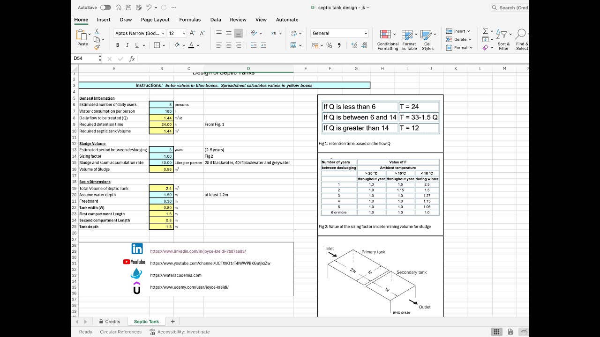Image resolution: width=600 pixels, height=337 pixels.
Task: Apply Percent Style with the % icon
Action: pyautogui.click(x=329, y=45)
